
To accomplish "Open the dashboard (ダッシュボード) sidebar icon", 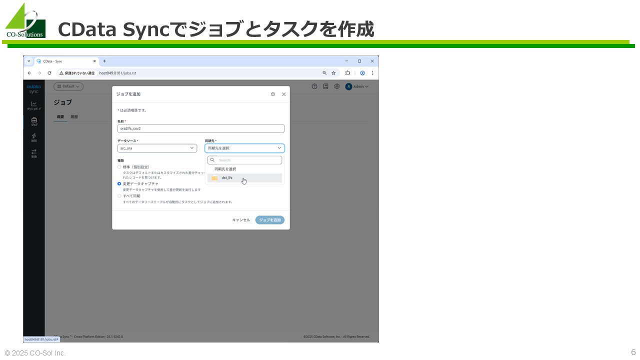I will click(x=34, y=105).
